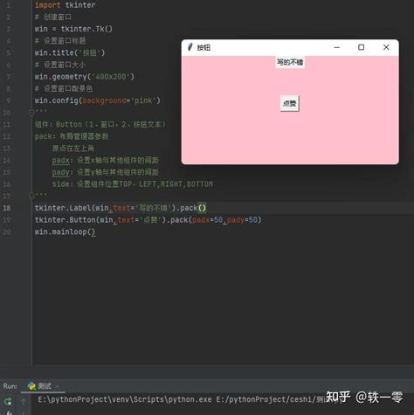The image size is (414, 415).
Task: Click the python.exe path in console output
Action: tap(125, 399)
